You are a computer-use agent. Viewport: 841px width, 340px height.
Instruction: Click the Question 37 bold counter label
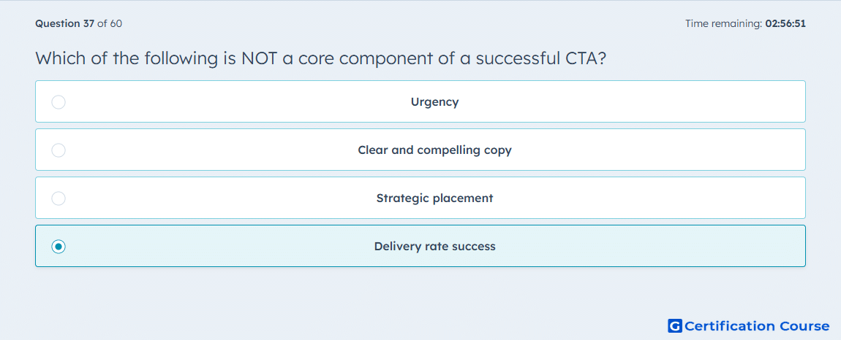click(x=65, y=23)
